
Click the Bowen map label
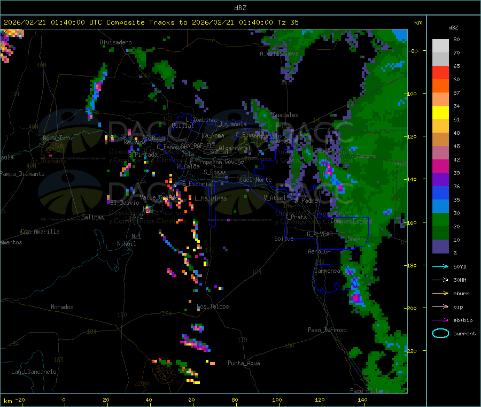pos(355,239)
